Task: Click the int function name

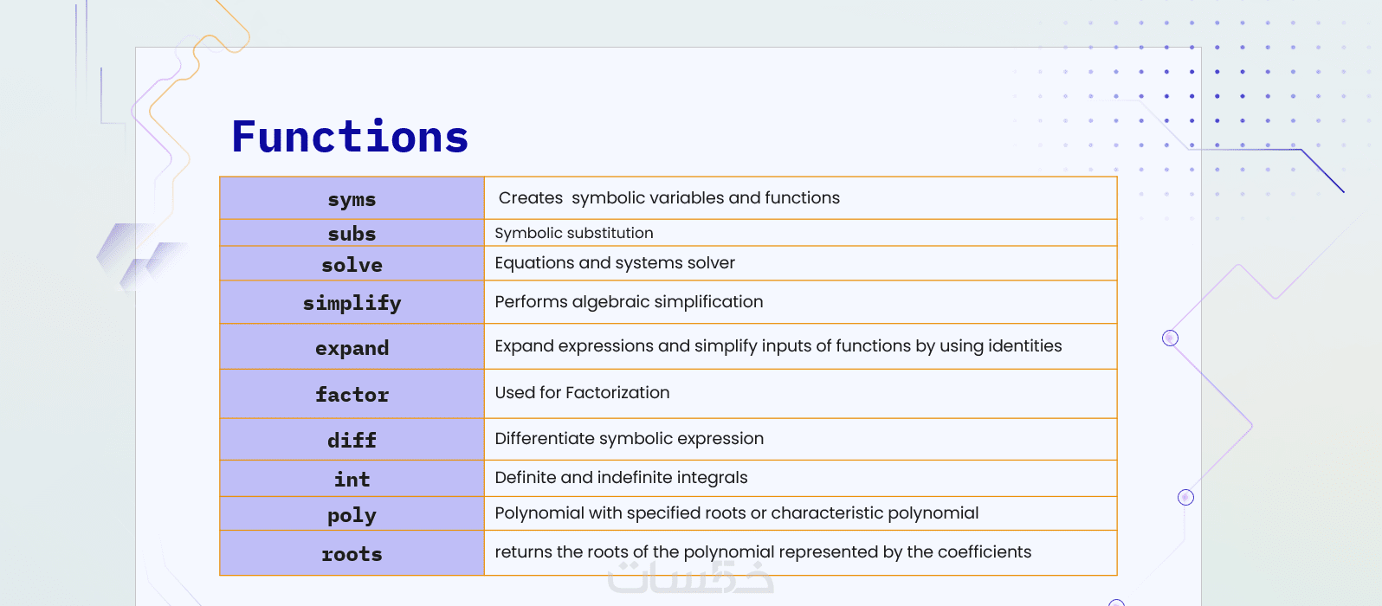Action: pyautogui.click(x=352, y=480)
